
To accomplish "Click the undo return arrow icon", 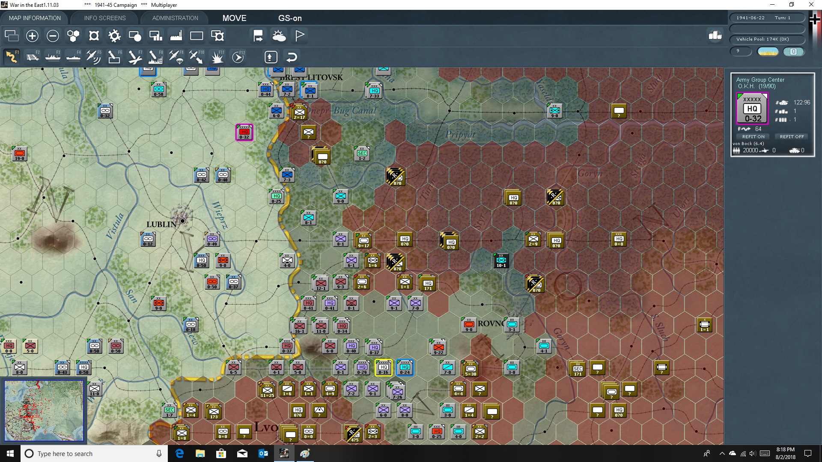I will tap(292, 57).
